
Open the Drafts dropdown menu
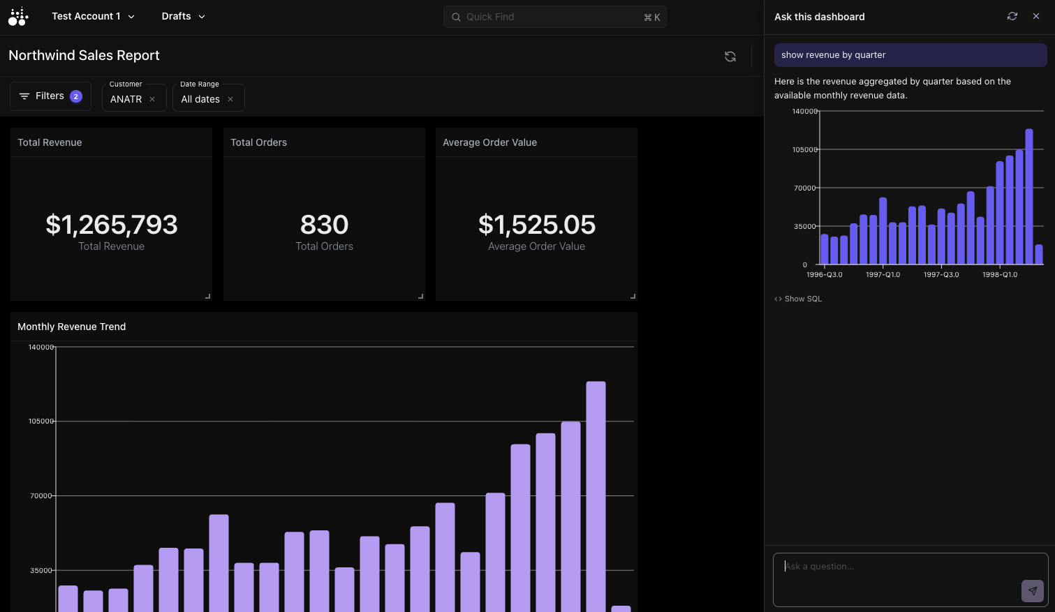[x=183, y=16]
